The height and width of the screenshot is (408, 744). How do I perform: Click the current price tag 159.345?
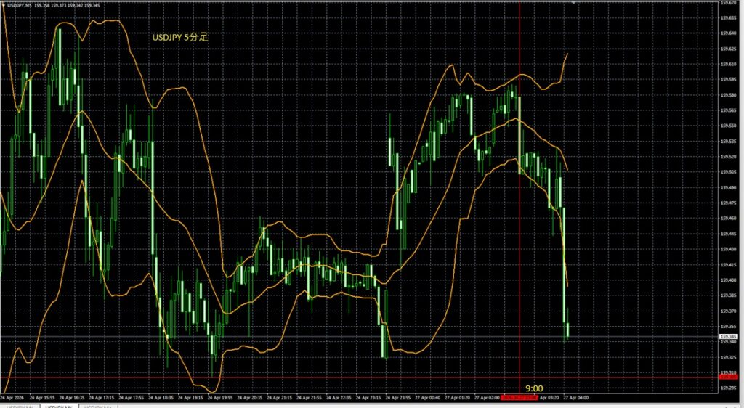728,336
